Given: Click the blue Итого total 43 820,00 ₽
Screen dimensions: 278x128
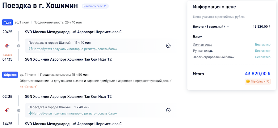Looking at the screenshot, I should [x=258, y=74].
